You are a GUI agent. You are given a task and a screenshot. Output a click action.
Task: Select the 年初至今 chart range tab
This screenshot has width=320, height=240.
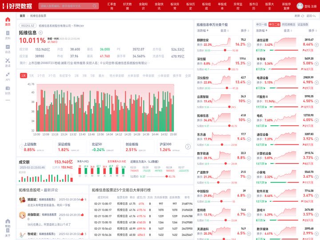point(65,76)
